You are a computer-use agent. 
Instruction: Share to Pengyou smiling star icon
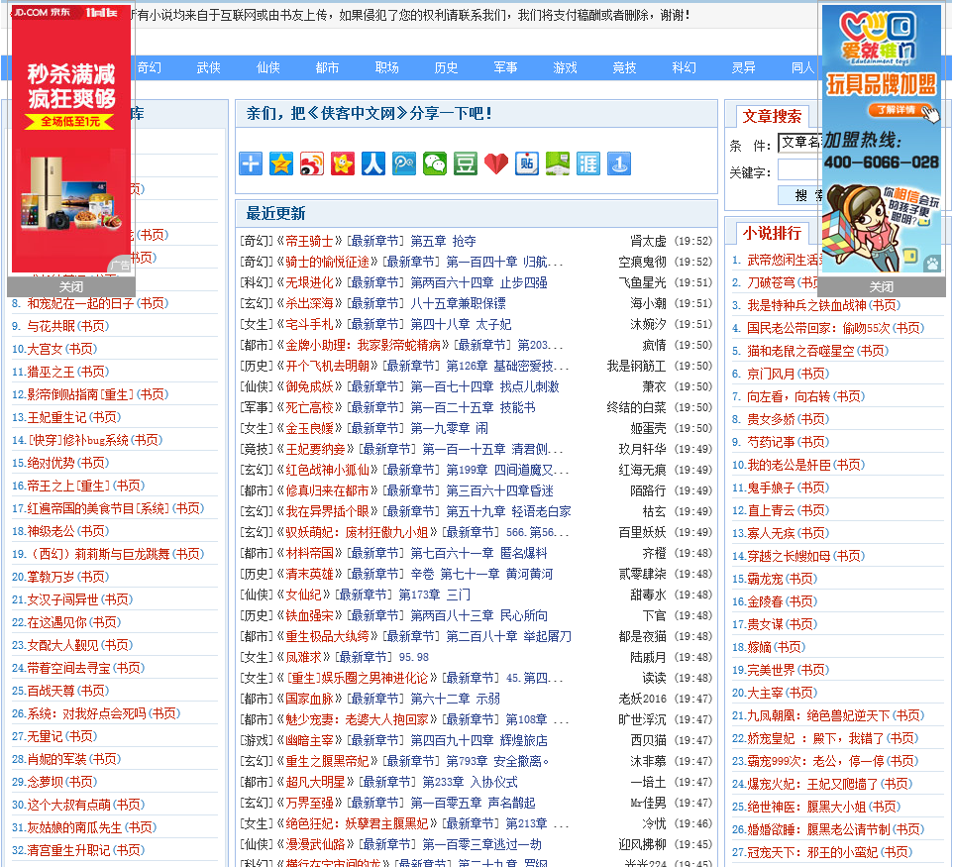click(x=343, y=163)
